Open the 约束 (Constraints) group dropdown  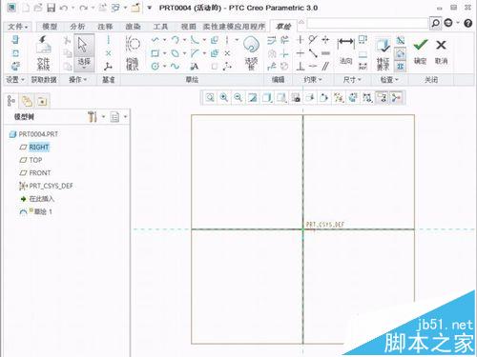point(313,79)
